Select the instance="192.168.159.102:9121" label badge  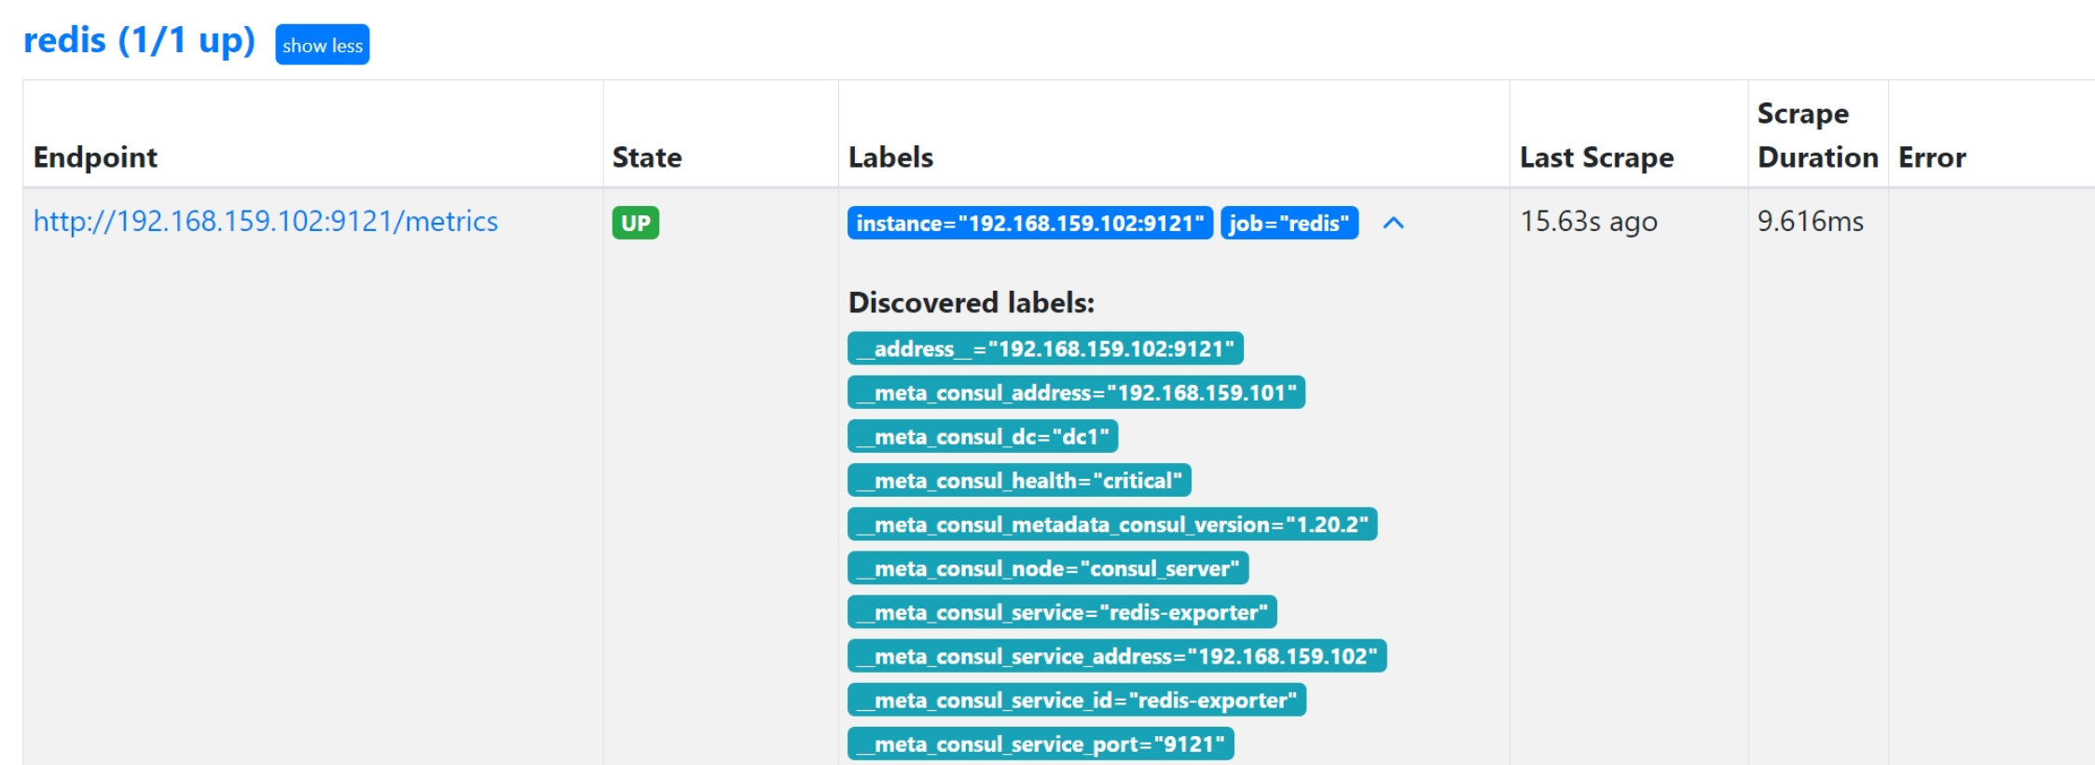(1029, 223)
